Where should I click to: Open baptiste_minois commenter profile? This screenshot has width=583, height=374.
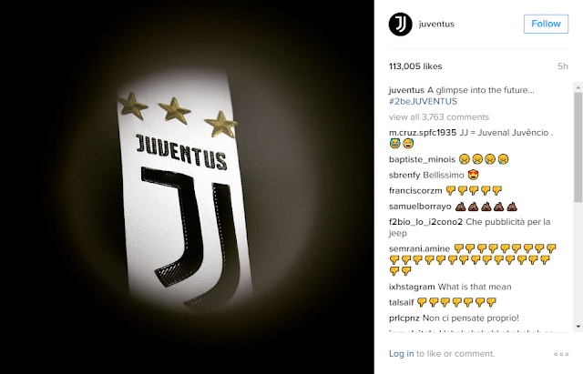point(422,159)
